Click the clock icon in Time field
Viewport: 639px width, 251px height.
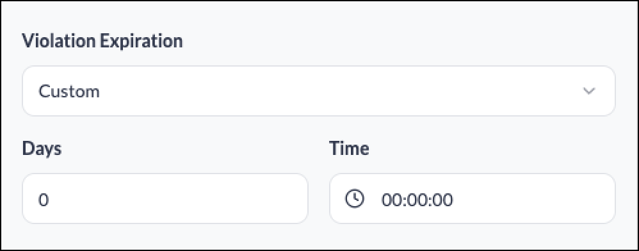[x=355, y=199]
